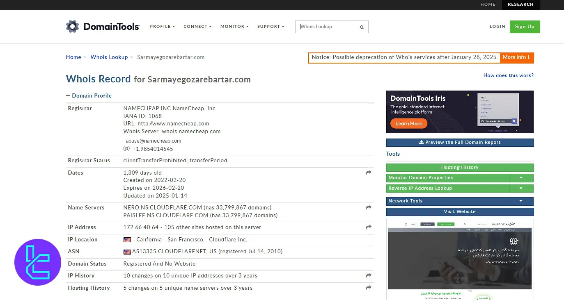Click the share arrow in the Dates row
This screenshot has height=300, width=564.
[369, 173]
